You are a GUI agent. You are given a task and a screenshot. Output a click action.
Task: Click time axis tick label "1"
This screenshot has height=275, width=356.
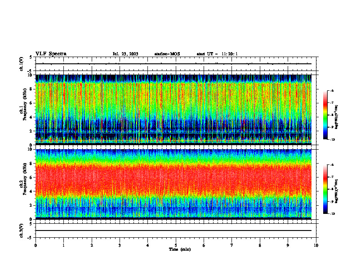tap(63, 245)
